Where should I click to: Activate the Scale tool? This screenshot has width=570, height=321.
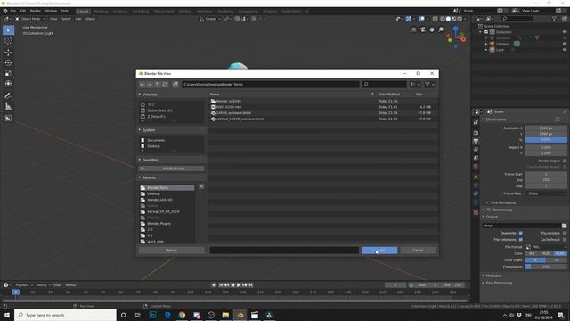click(8, 73)
